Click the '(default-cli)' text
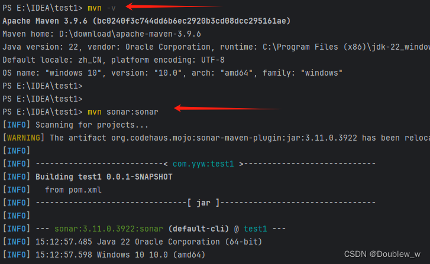The width and height of the screenshot is (430, 264). [199, 229]
